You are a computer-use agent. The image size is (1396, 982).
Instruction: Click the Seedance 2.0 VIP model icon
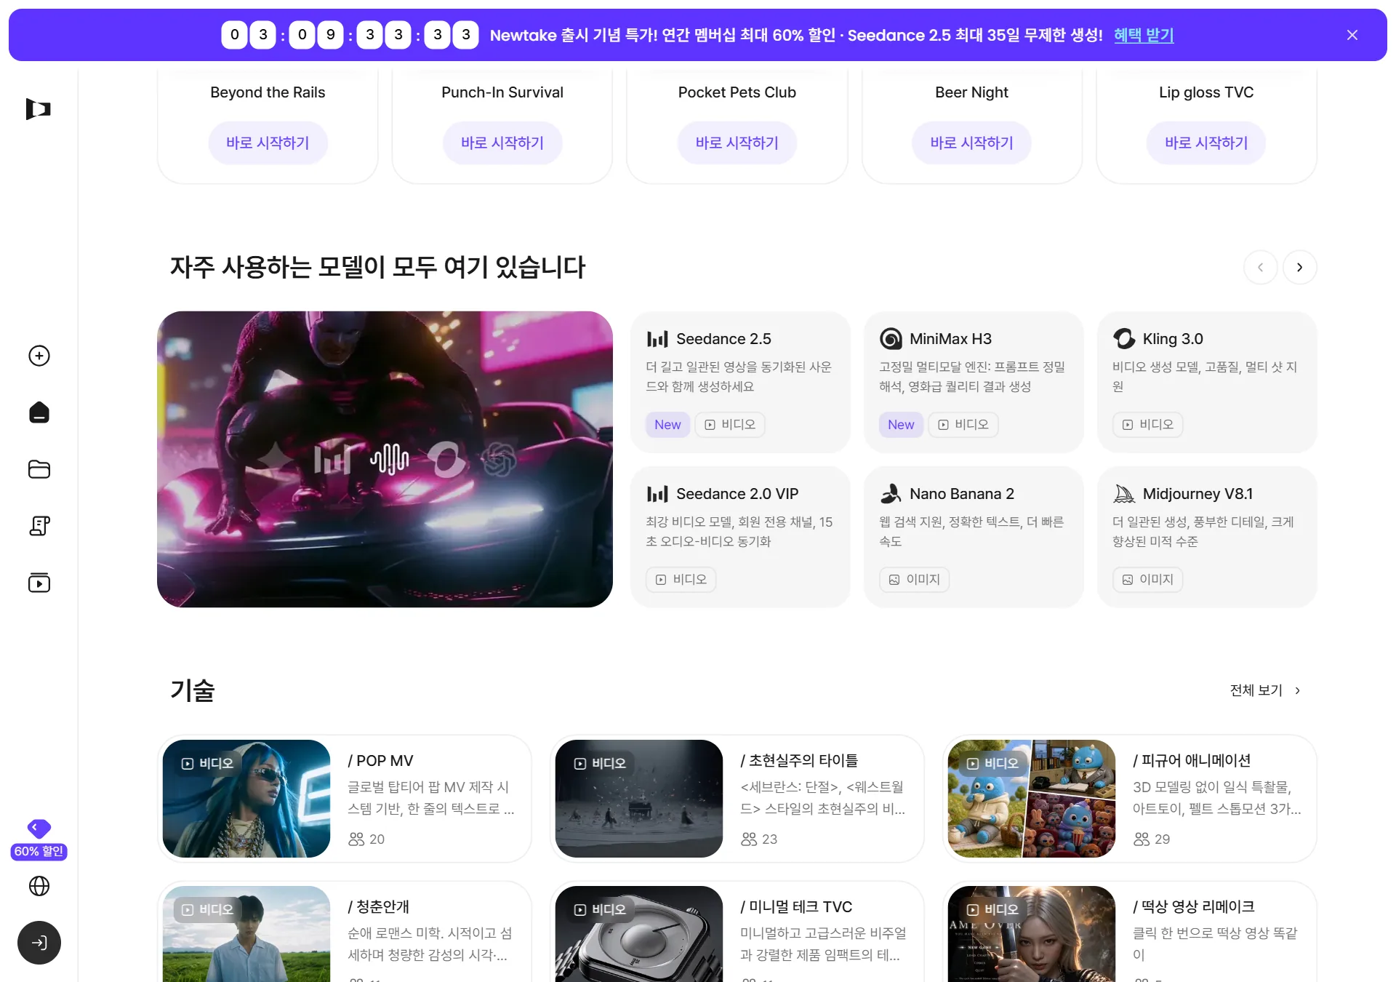tap(657, 494)
